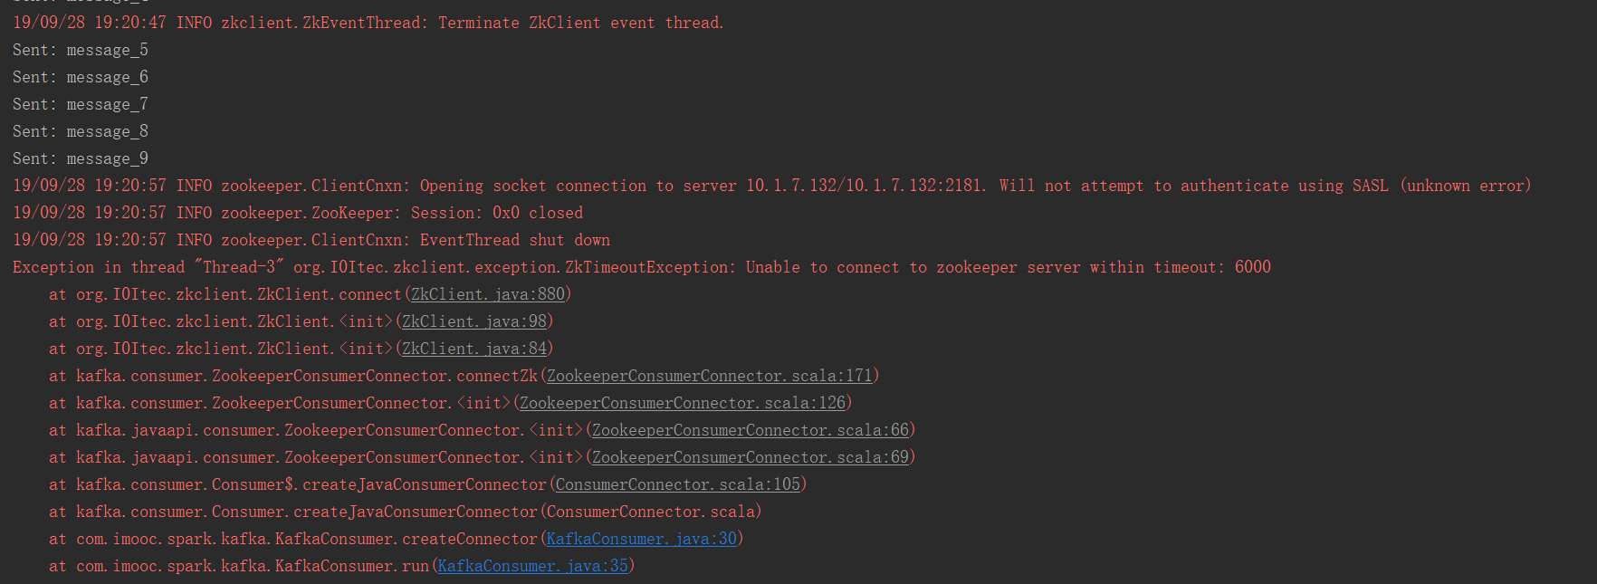This screenshot has height=584, width=1597.
Task: Click the 'Sent: message_6' output line
Action: 81,77
